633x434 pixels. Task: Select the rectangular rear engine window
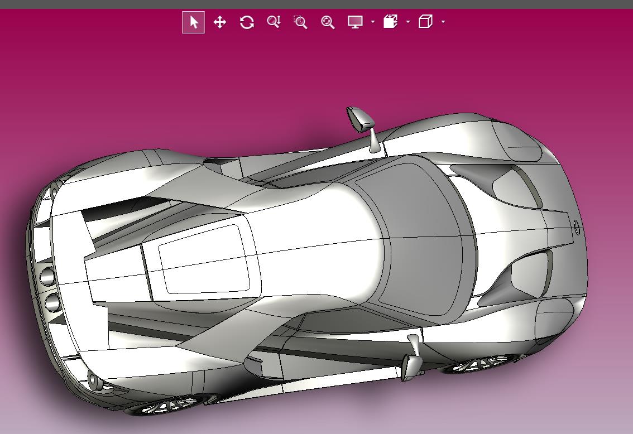tap(204, 259)
